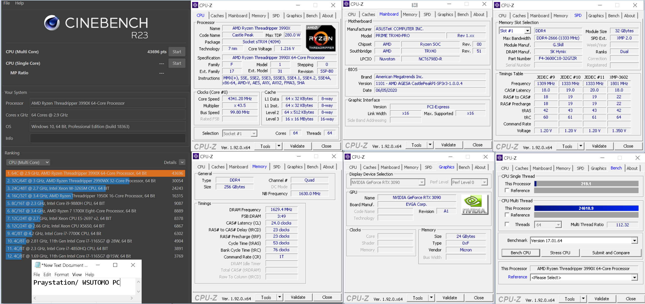Viewport: 645px width, 304px height.
Task: Open Format menu in Notepad
Action: [x=62, y=275]
